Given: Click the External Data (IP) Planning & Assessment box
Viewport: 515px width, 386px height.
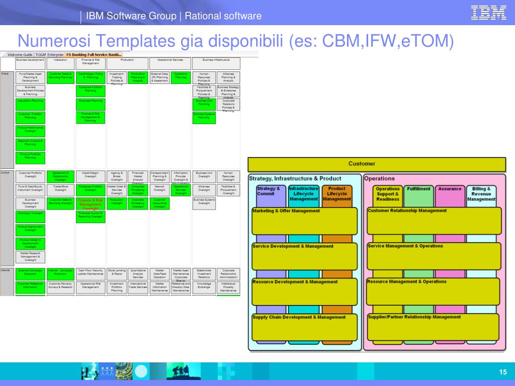Looking at the screenshot, I should pyautogui.click(x=159, y=78).
